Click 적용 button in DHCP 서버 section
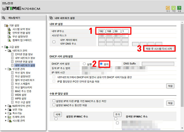The image size is (184, 132). point(170,86)
